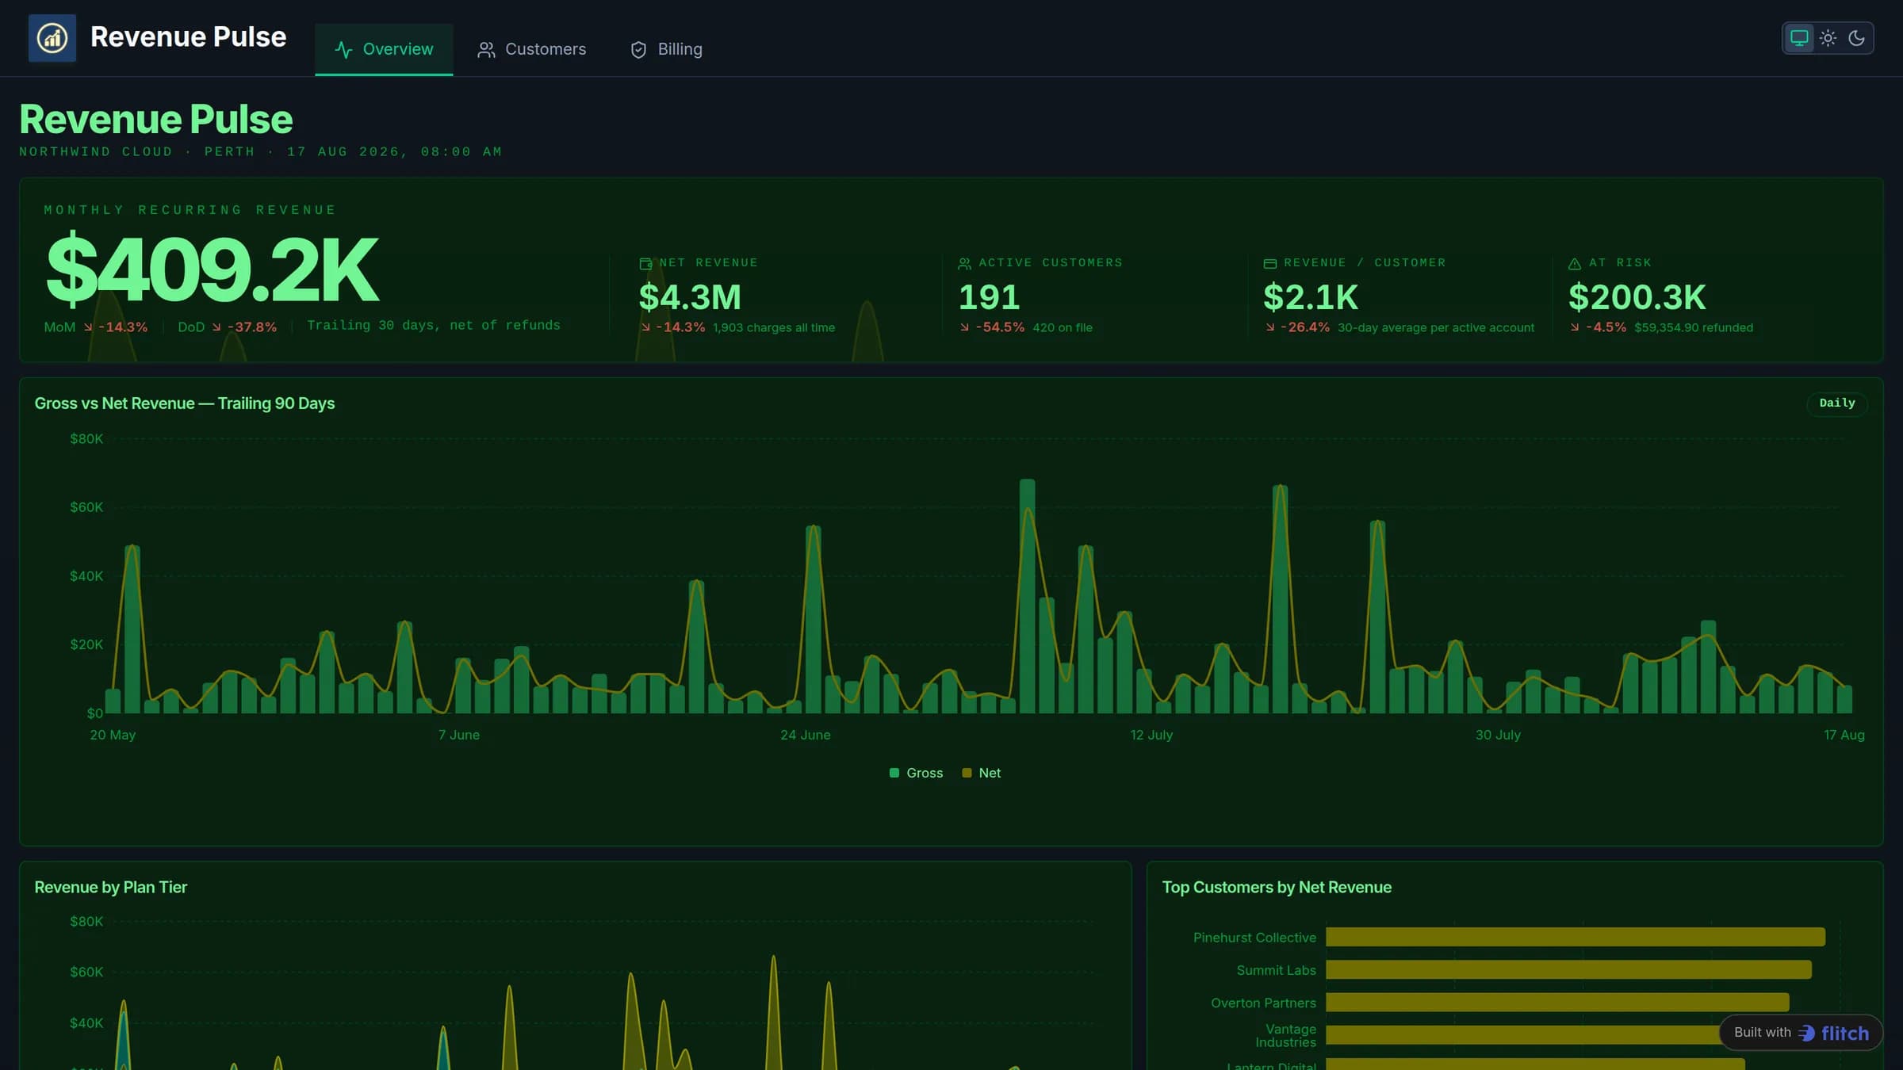
Task: Enable dark theme moon icon
Action: tap(1856, 37)
